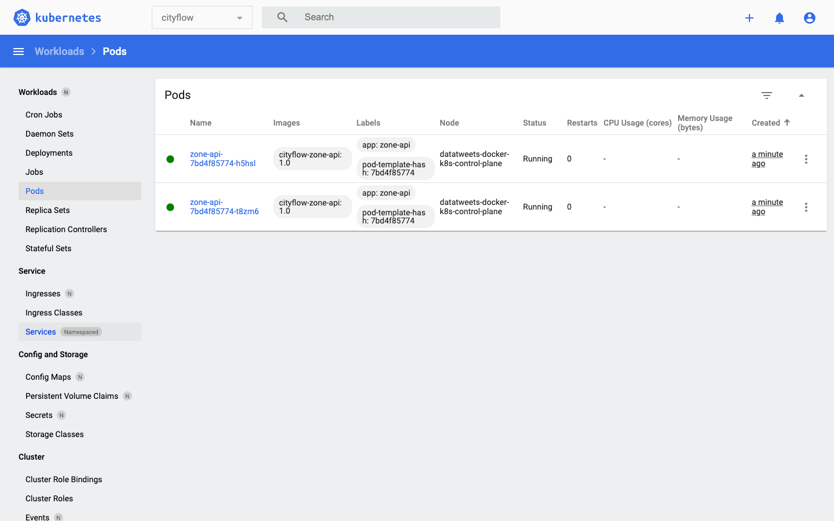This screenshot has width=834, height=521.
Task: Open the user account icon
Action: (810, 18)
